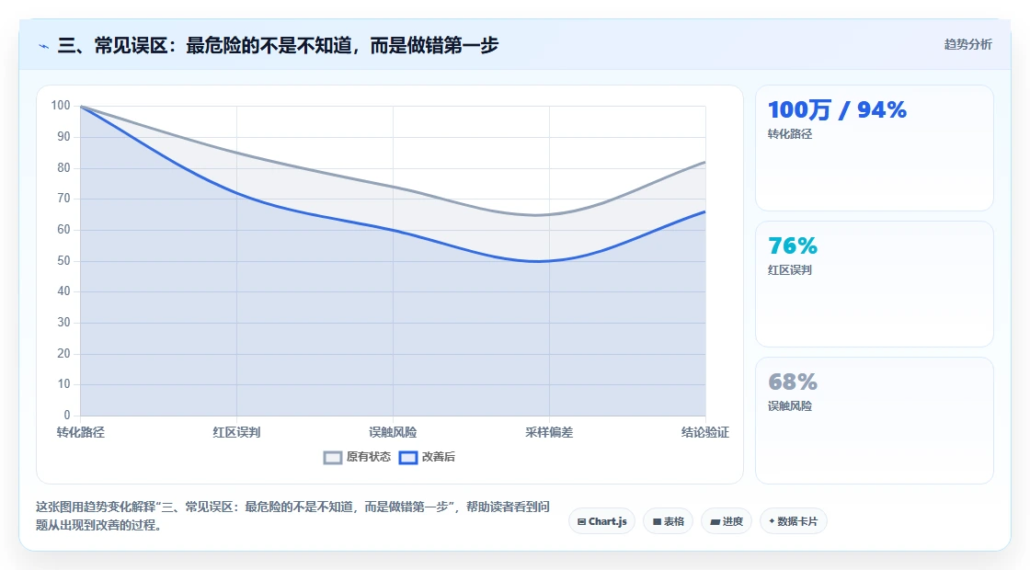Click the 改善后 legend text
Image resolution: width=1030 pixels, height=570 pixels.
click(438, 457)
